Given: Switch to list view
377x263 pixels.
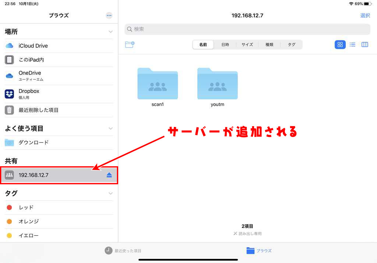Looking at the screenshot, I should click(x=352, y=45).
